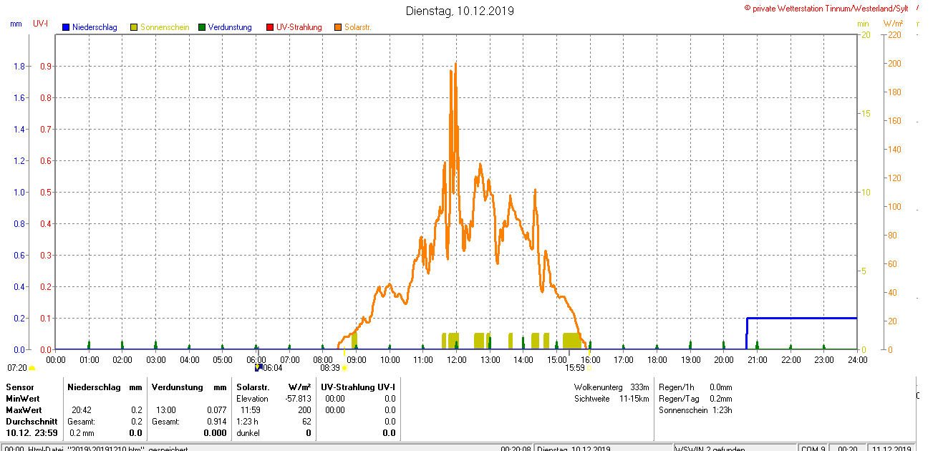This screenshot has height=451, width=938.
Task: Click the Sensor row header in the table
Action: [19, 387]
